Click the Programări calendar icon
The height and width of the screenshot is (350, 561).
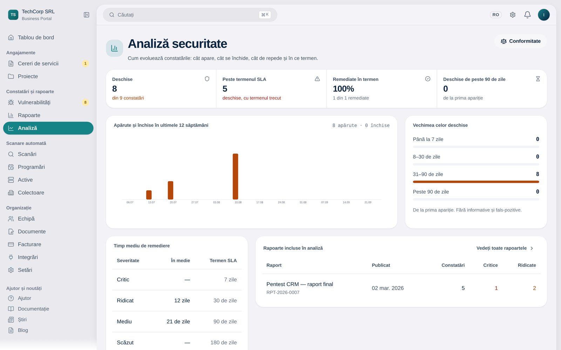11,167
